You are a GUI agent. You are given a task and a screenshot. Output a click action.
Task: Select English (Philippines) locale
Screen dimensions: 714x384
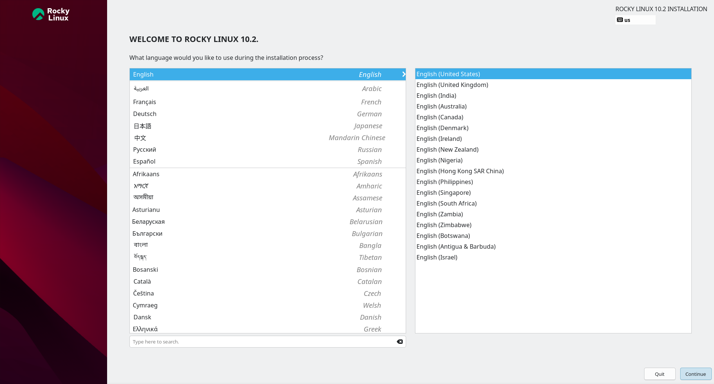(x=553, y=182)
